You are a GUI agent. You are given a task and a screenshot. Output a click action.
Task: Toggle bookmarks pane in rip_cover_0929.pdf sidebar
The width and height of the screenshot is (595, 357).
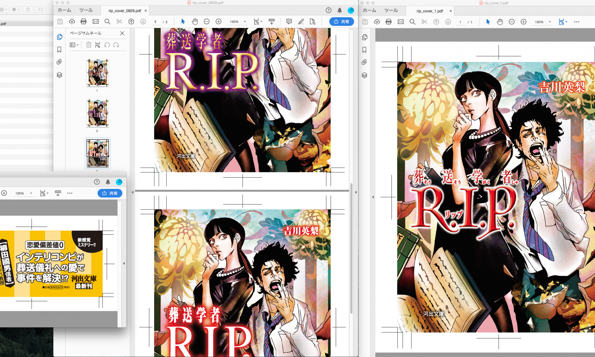(59, 49)
